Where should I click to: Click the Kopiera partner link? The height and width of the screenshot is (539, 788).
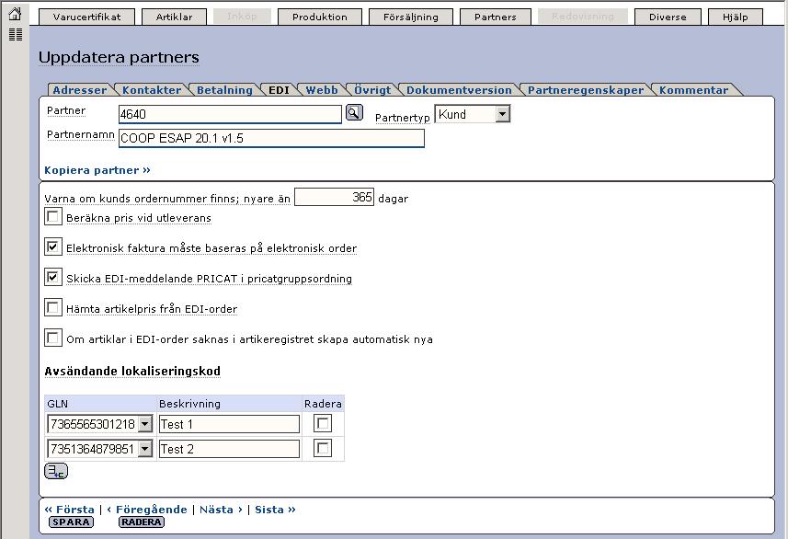point(97,170)
